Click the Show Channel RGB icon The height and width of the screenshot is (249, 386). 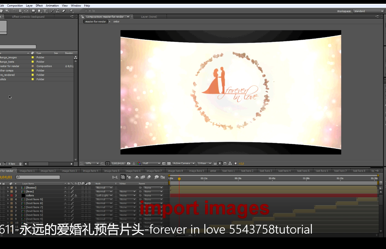click(x=139, y=163)
